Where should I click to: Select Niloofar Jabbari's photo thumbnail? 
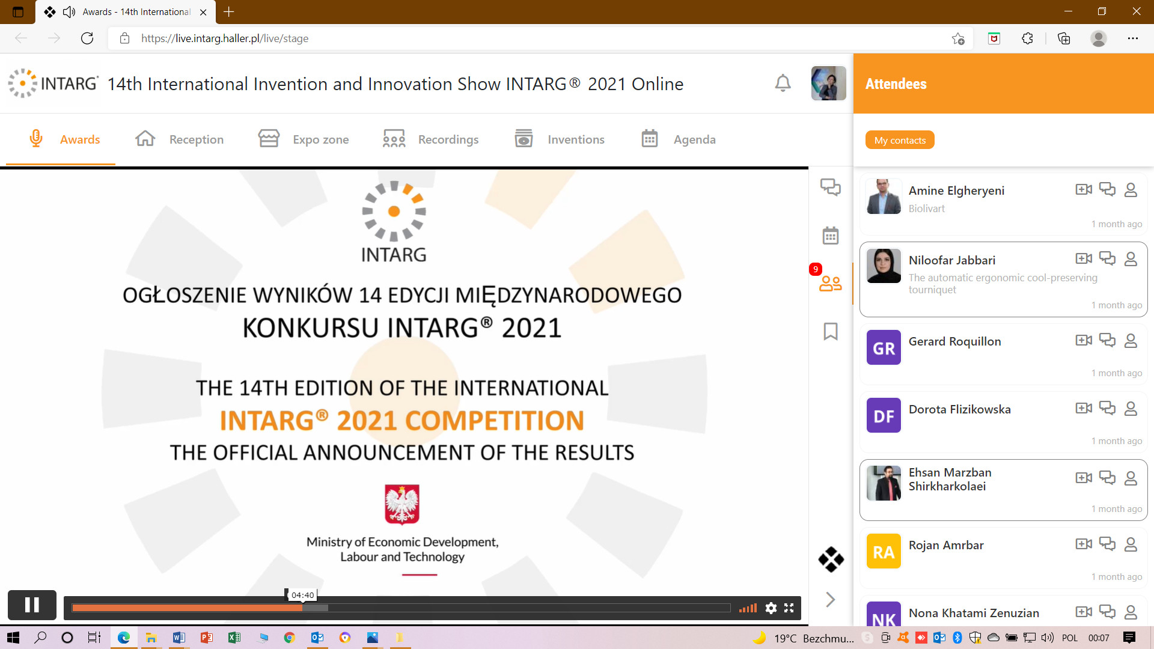click(884, 266)
